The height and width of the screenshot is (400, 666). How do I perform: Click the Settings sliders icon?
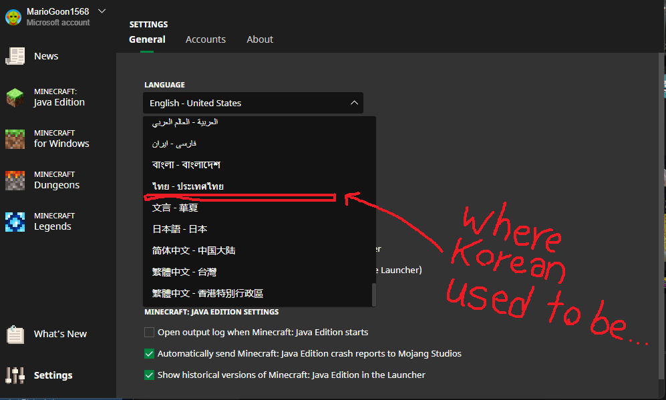pos(15,375)
